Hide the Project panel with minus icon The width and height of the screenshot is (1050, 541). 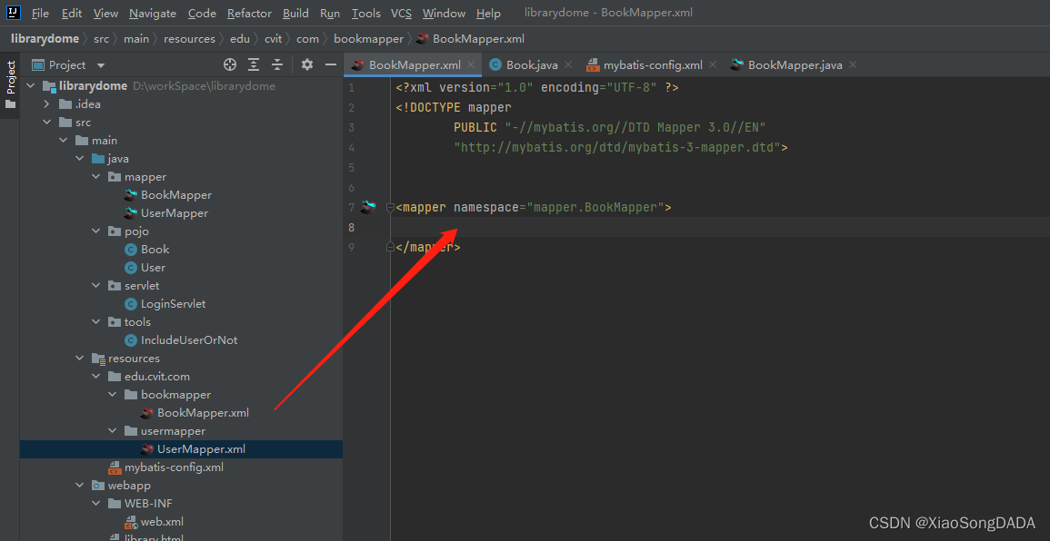pos(330,64)
